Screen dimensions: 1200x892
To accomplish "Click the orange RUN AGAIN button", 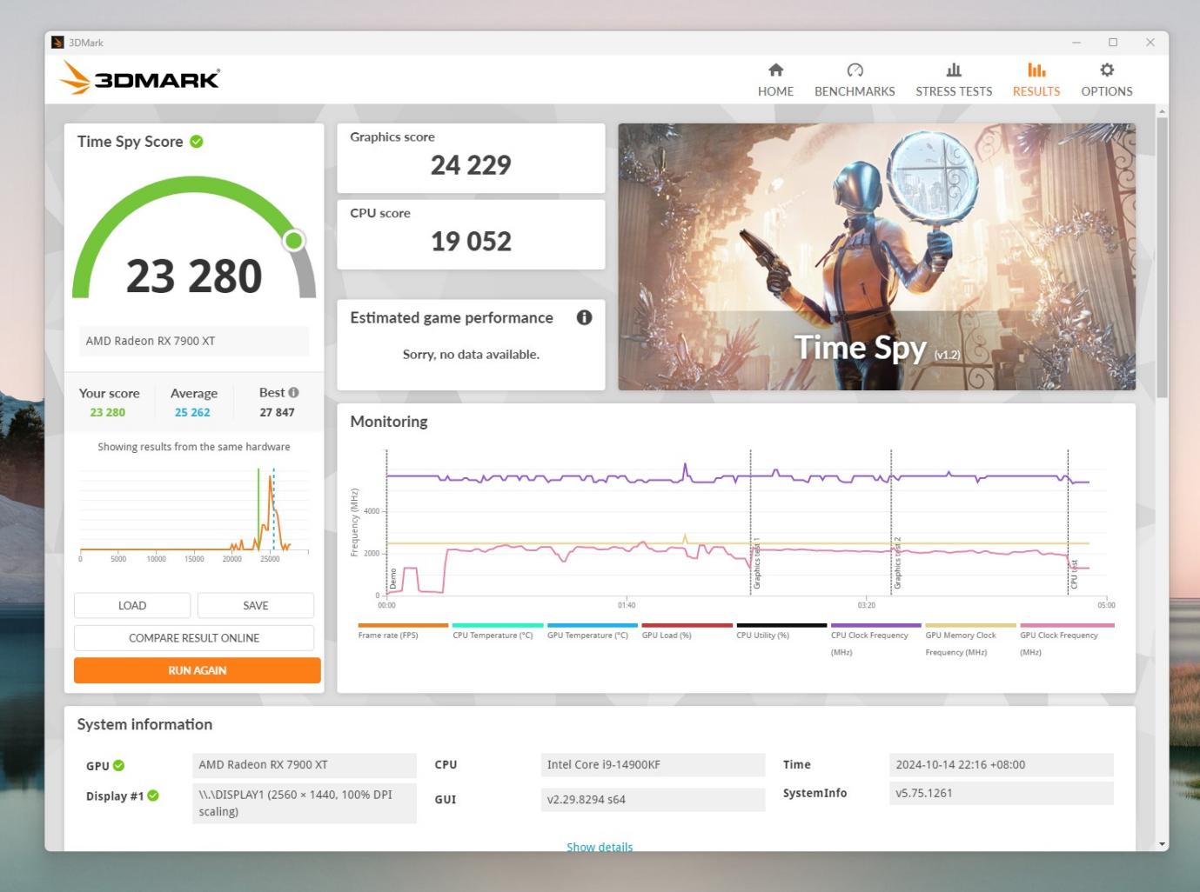I will (x=198, y=670).
